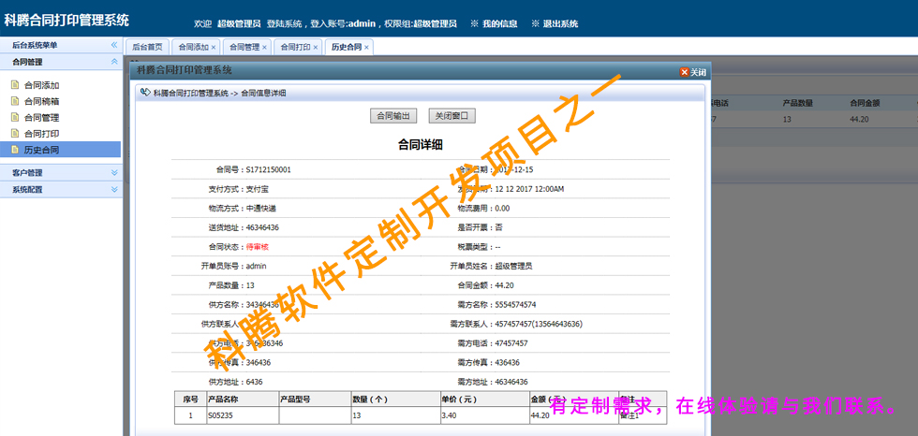Click the 合同打印 page icon in sidebar
The image size is (918, 436).
click(15, 134)
